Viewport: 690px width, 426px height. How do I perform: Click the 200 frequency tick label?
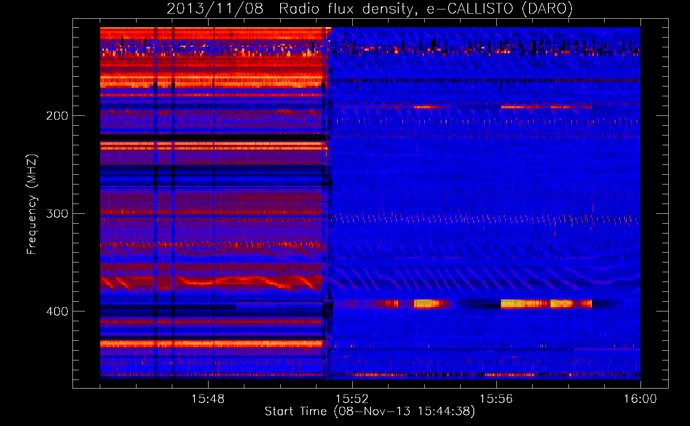pyautogui.click(x=57, y=116)
